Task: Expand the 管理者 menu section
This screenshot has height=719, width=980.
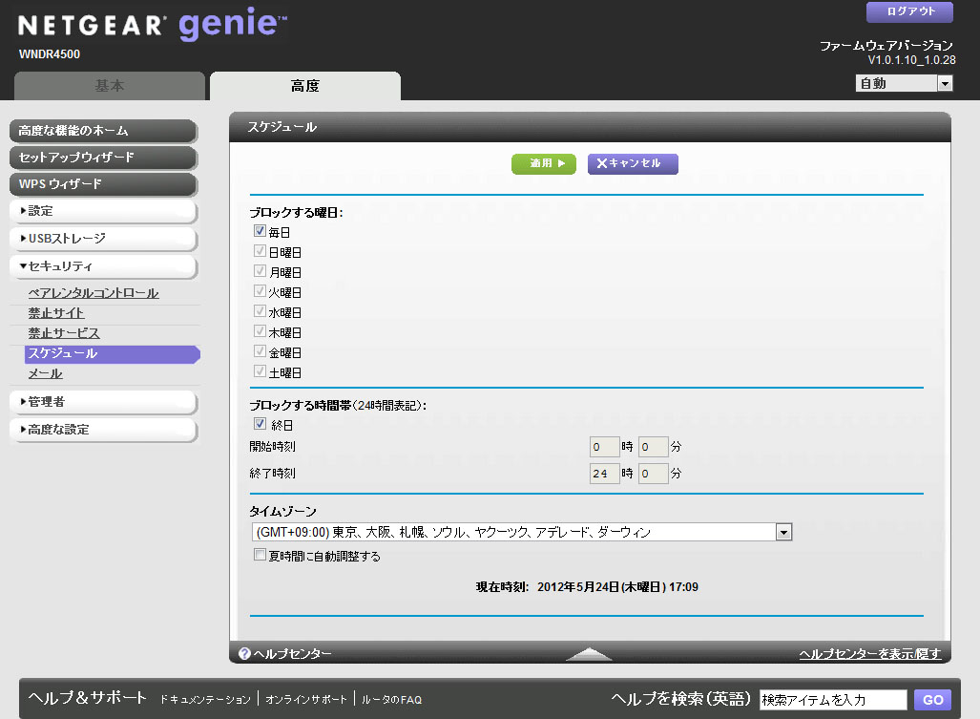Action: 103,402
